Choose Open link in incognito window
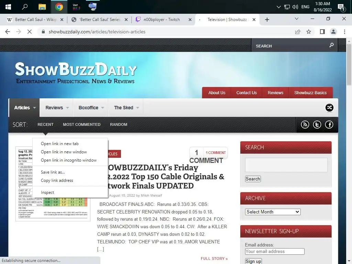The image size is (352, 264). [x=70, y=160]
